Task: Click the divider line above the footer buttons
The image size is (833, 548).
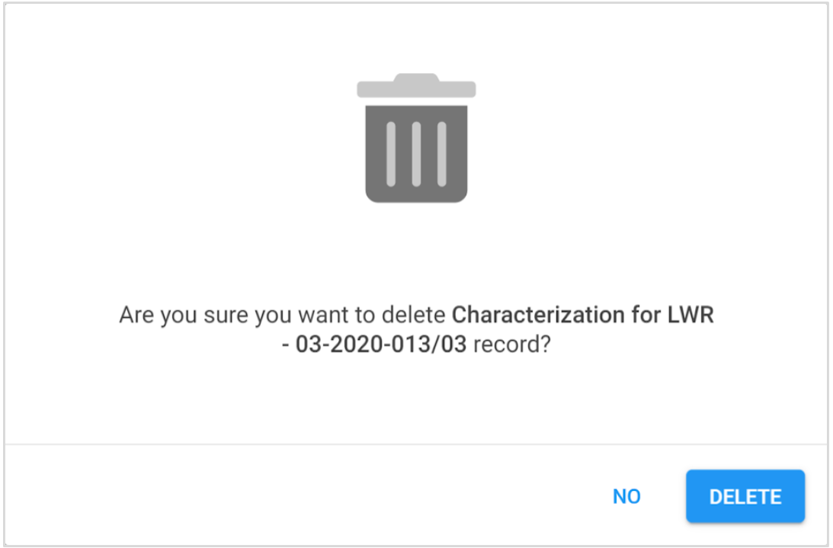Action: 416,444
